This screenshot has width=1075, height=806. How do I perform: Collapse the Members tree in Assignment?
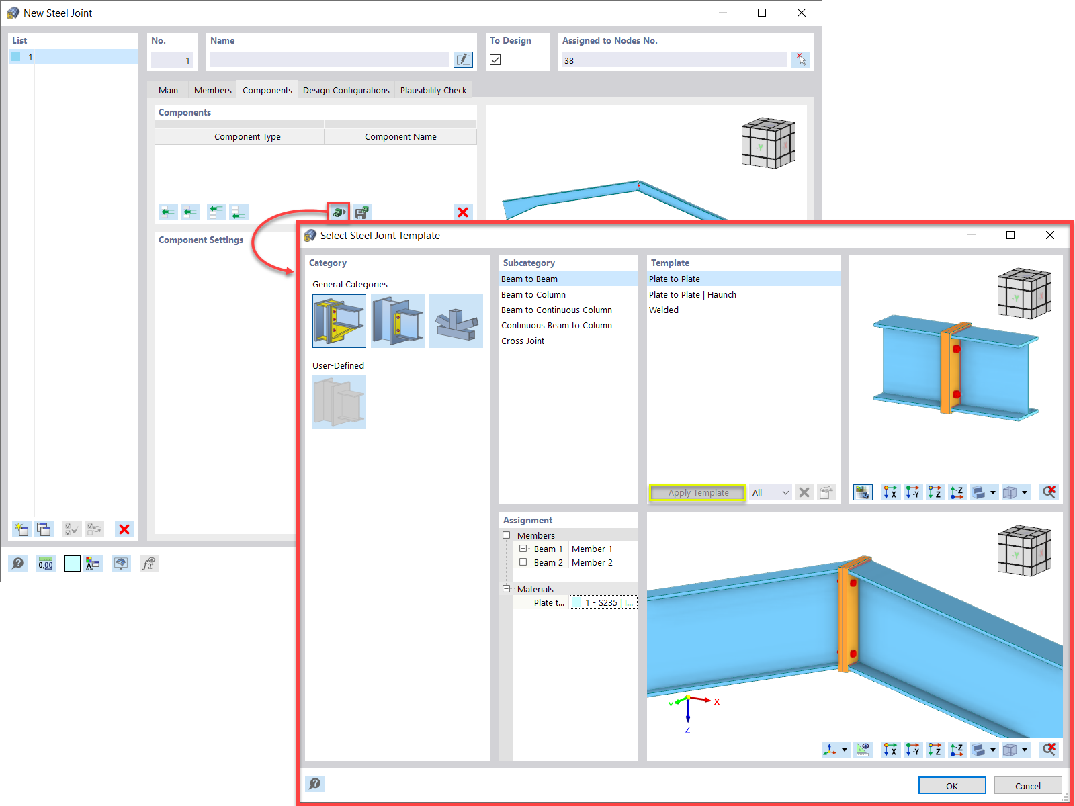coord(507,535)
